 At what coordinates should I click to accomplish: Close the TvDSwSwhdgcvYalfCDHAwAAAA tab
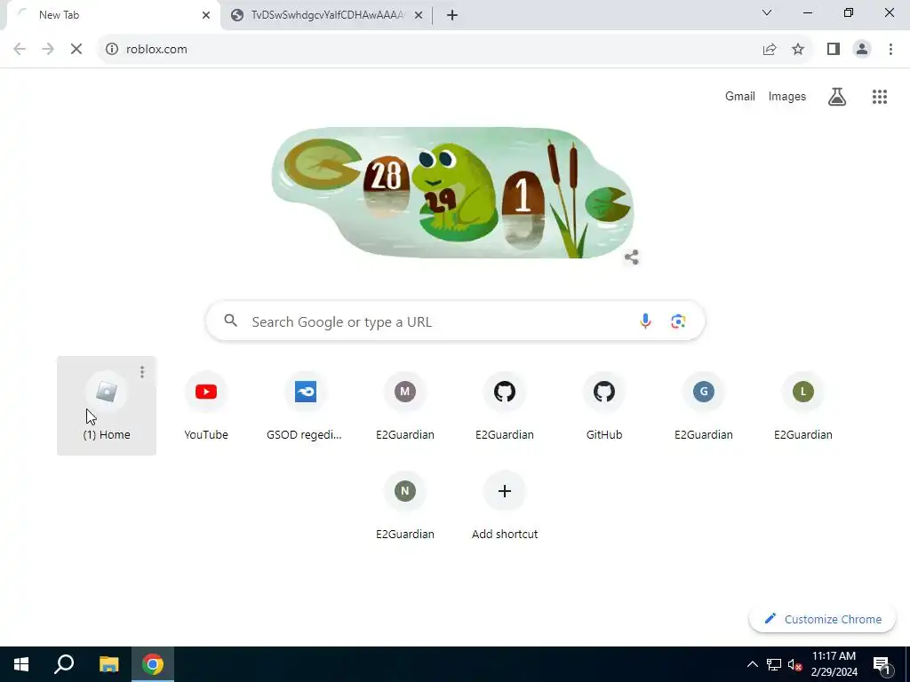419,15
